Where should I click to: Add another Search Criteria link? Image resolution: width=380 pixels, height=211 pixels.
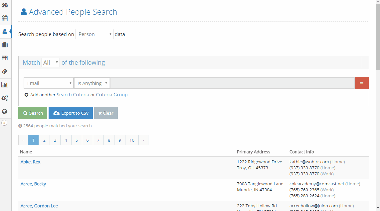coord(73,95)
